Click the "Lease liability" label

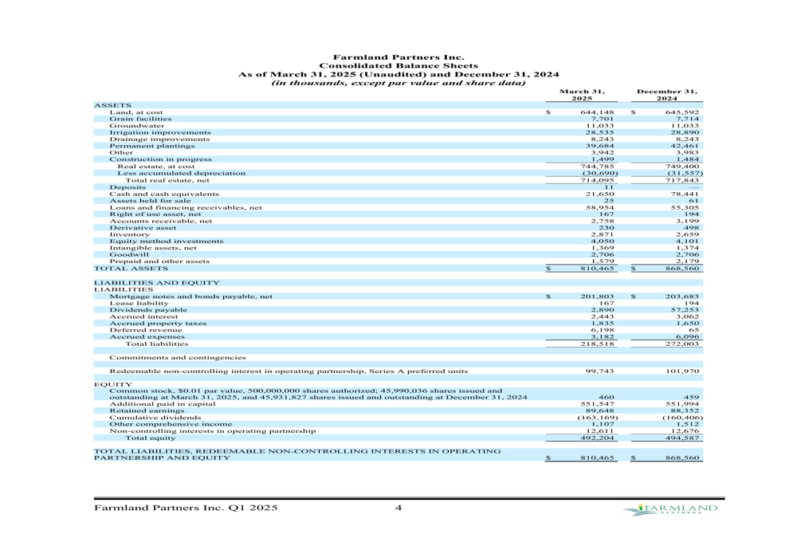139,303
